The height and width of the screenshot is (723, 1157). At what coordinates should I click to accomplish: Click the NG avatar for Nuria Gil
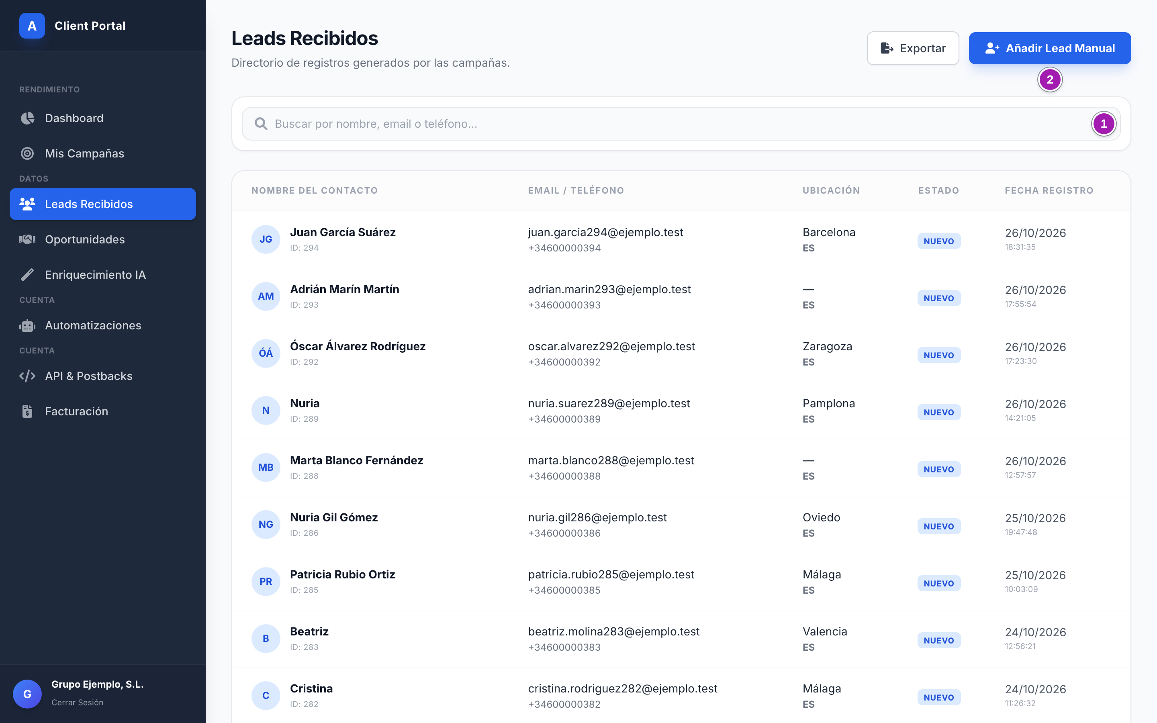266,525
